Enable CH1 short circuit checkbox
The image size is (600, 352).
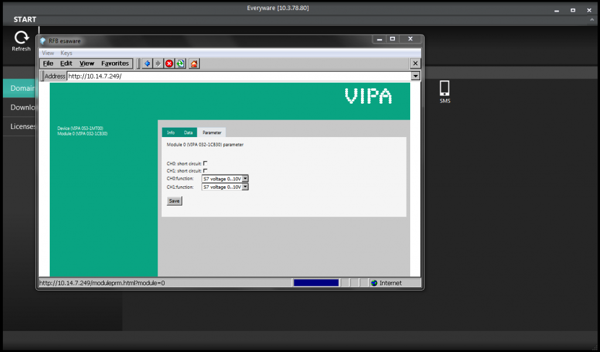(x=206, y=170)
